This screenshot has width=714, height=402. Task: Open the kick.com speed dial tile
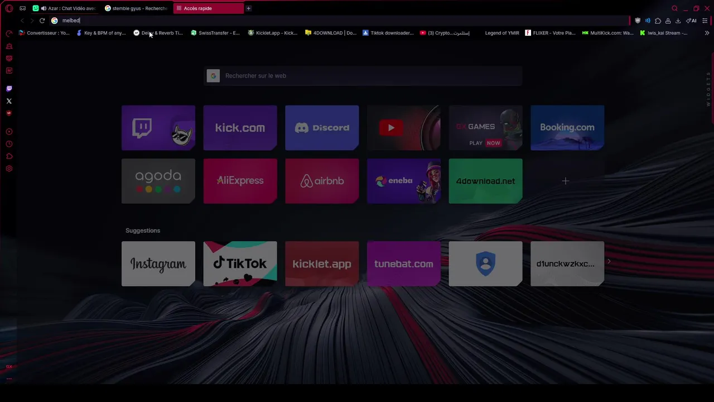[240, 128]
